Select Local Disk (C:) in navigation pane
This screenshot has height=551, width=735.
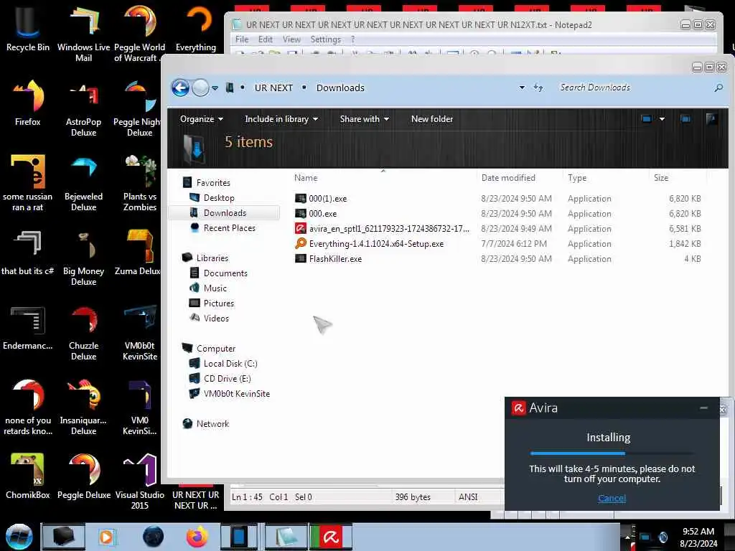pyautogui.click(x=230, y=363)
